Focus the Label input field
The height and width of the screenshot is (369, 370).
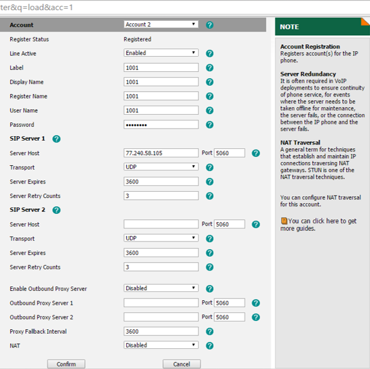(x=161, y=67)
